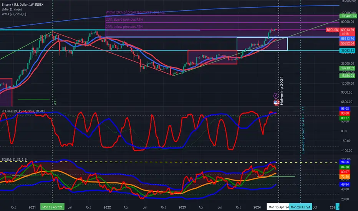The height and width of the screenshot is (211, 358).
Task: Select the Halvening 2024 vertical line label
Action: click(x=282, y=91)
